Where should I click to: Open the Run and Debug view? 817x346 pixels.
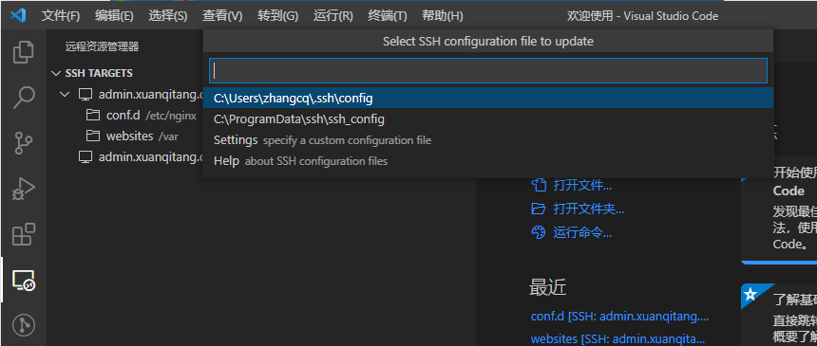tap(23, 189)
